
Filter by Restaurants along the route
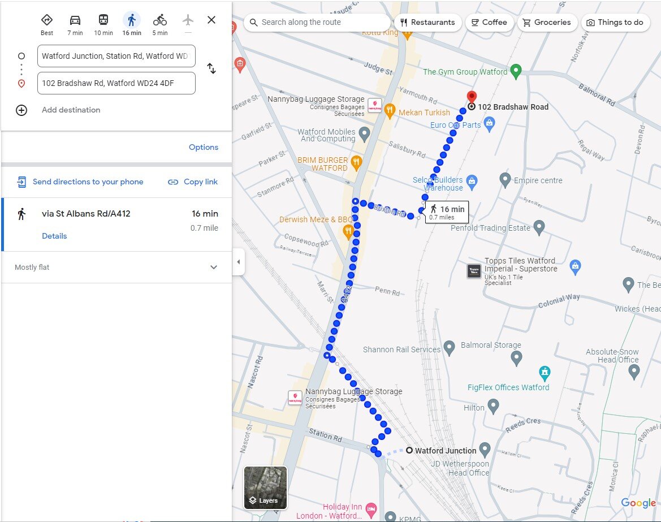point(427,23)
